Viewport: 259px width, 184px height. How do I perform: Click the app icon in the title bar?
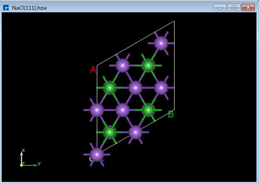[x=6, y=8]
